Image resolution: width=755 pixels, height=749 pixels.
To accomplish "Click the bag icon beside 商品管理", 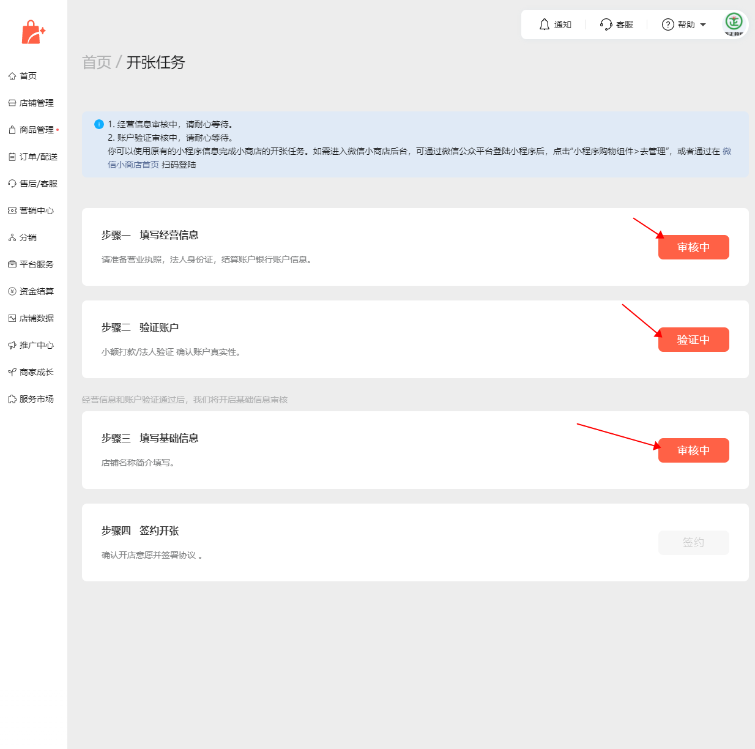I will point(12,130).
